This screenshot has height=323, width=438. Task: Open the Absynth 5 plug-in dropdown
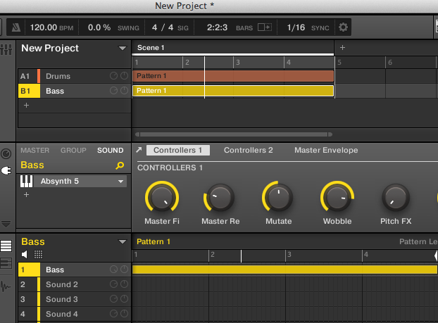click(x=120, y=182)
